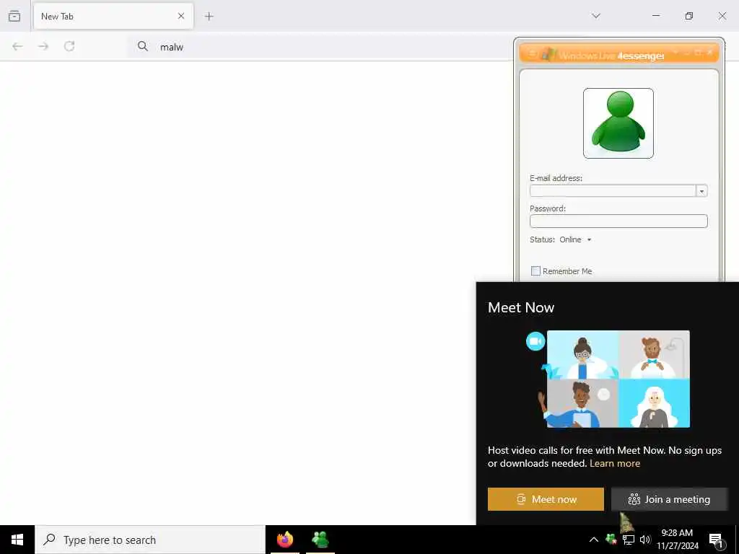Open the Action Center notifications icon
Screen dimensions: 739x554
(716, 540)
